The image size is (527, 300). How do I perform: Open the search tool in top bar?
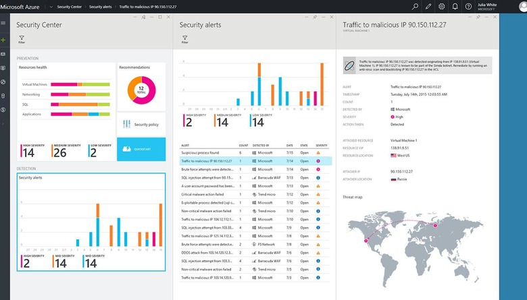tap(415, 6)
